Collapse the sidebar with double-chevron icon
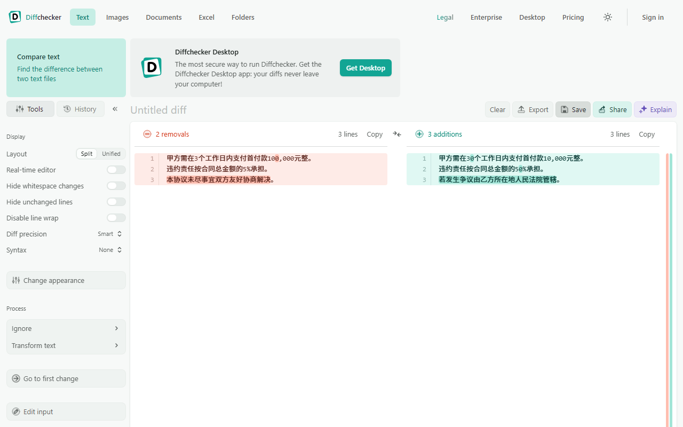 pyautogui.click(x=115, y=109)
